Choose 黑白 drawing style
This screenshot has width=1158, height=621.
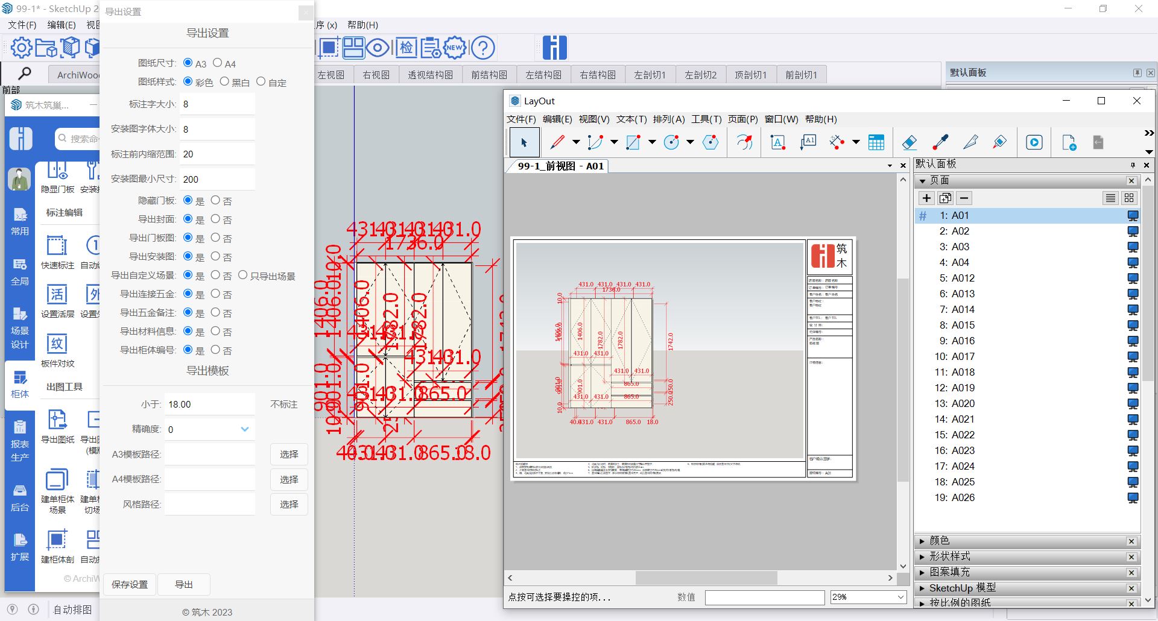[x=224, y=81]
